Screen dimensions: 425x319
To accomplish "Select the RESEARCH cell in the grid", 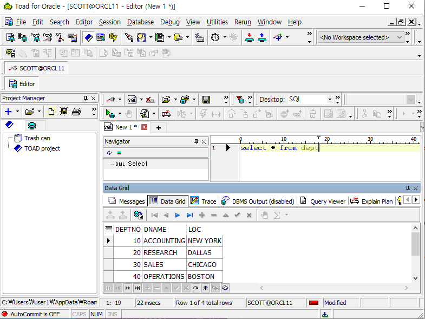I will [164, 252].
